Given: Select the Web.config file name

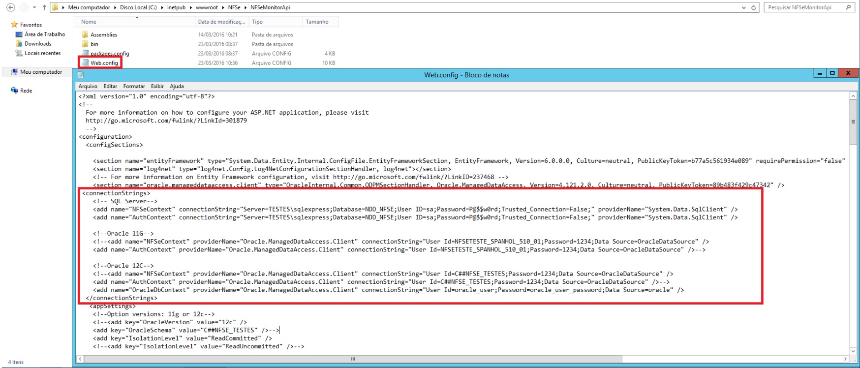Looking at the screenshot, I should pyautogui.click(x=104, y=63).
